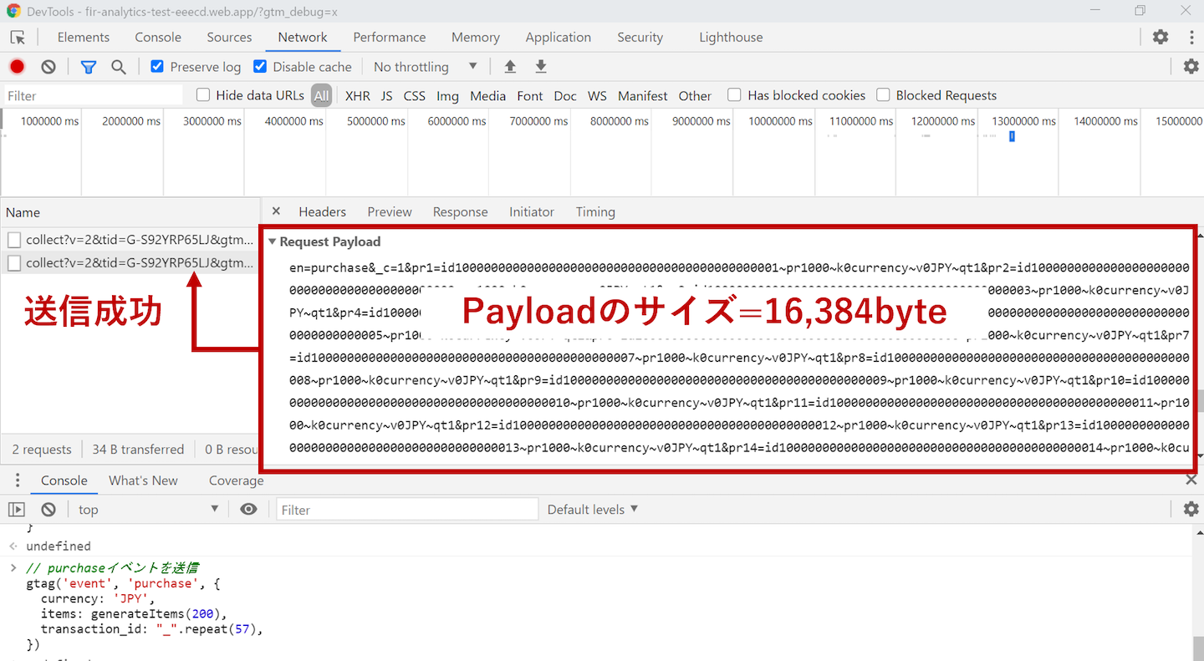This screenshot has width=1204, height=661.
Task: Click the network Filter text field
Action: pos(94,96)
